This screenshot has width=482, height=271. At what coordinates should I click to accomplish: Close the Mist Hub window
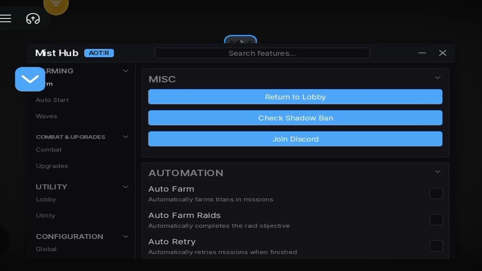[442, 53]
